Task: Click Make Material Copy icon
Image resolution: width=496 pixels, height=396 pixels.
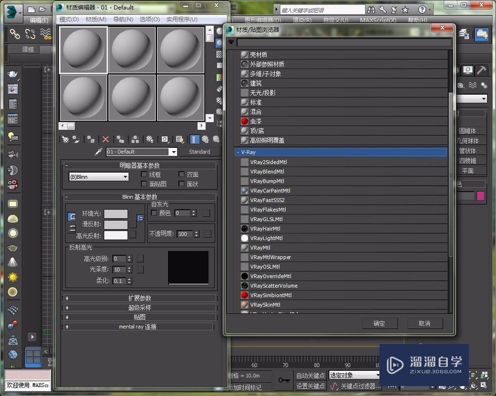Action: coord(120,139)
